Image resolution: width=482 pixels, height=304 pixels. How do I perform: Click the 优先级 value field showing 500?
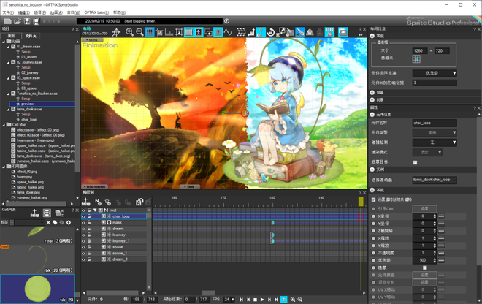pos(423,260)
